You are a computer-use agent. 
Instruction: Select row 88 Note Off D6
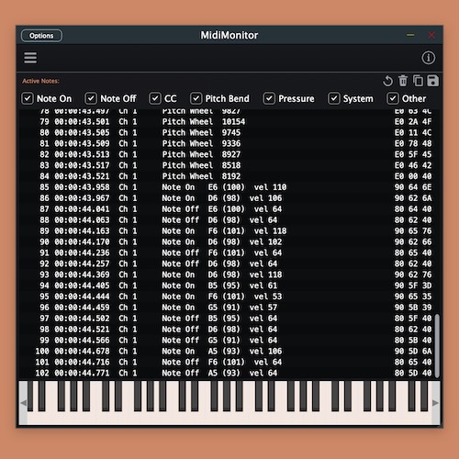point(228,220)
